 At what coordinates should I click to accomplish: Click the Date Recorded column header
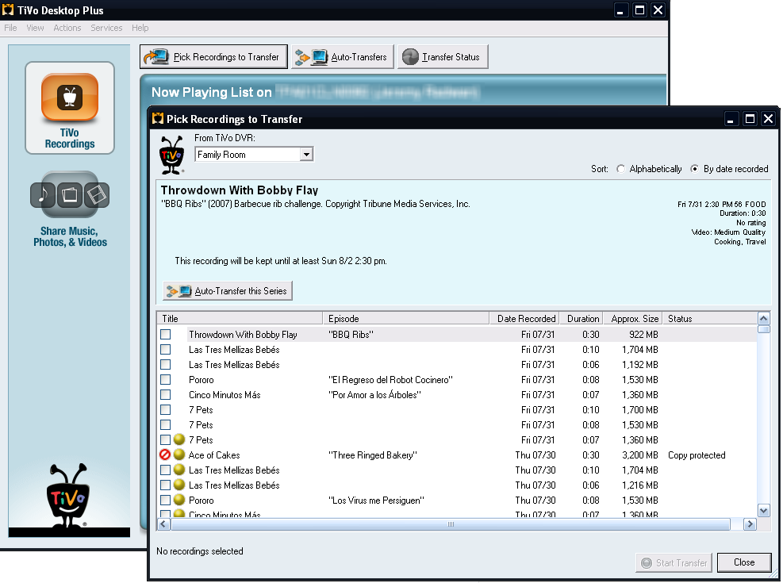coord(524,318)
